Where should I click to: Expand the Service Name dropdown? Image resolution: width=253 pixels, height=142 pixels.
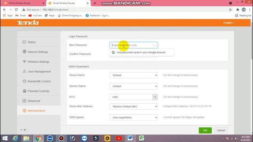point(134,86)
